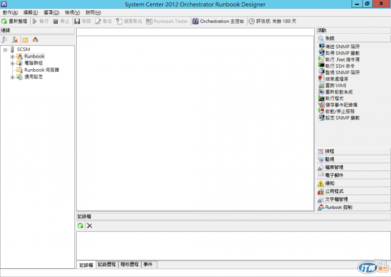Select the 啟動/停止服務 activity
391x277 pixels.
(x=337, y=111)
